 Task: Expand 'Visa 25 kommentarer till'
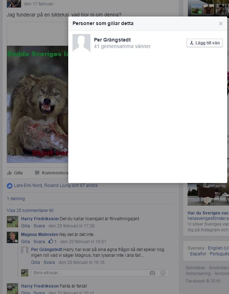click(30, 211)
